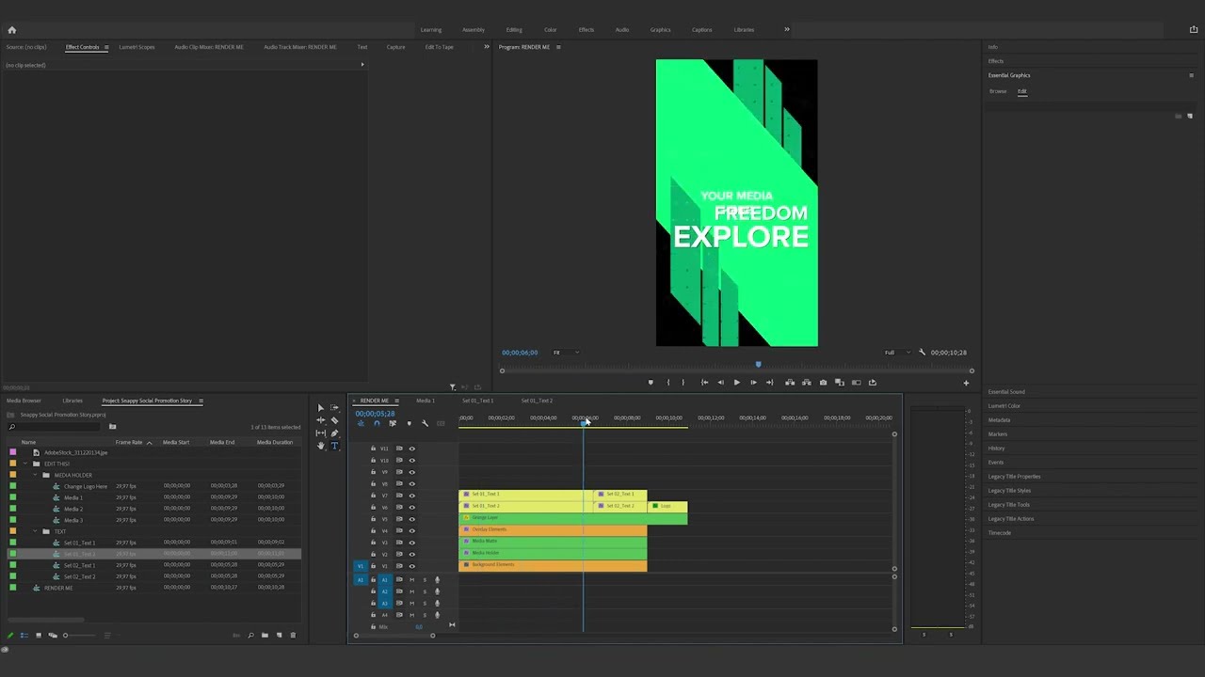Open the share/export icon at top right

(1194, 30)
